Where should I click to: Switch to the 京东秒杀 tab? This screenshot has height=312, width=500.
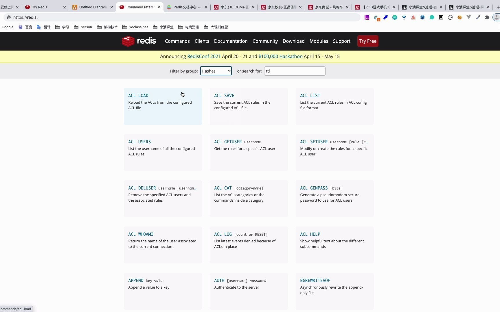(x=281, y=7)
